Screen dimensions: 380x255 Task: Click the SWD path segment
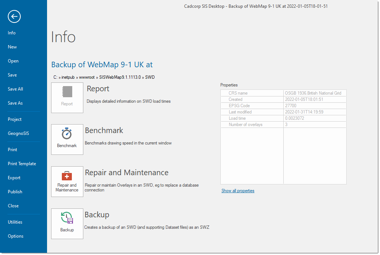tap(150, 77)
